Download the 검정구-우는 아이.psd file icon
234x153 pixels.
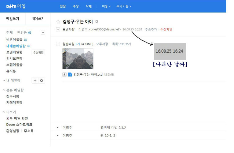(64, 74)
